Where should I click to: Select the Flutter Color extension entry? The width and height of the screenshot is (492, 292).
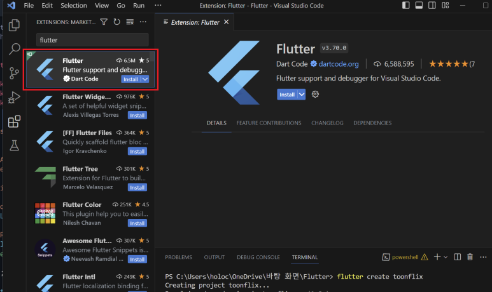[x=90, y=214]
